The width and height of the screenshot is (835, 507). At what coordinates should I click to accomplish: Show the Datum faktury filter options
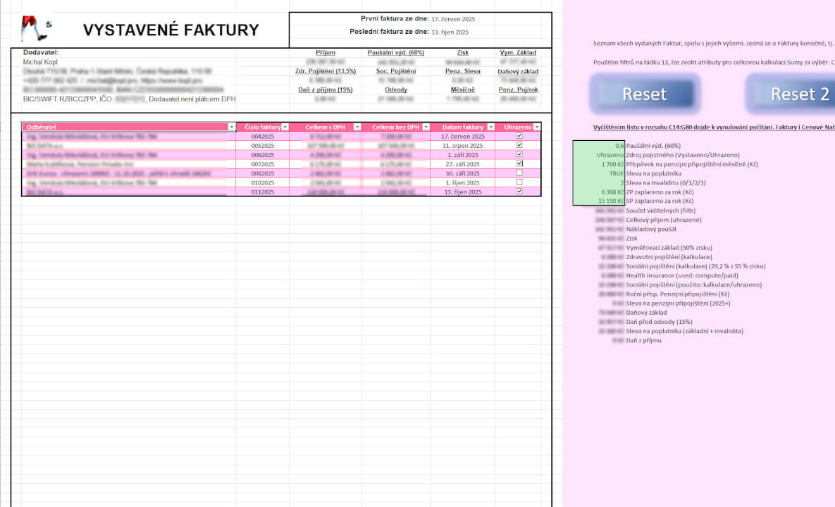491,127
